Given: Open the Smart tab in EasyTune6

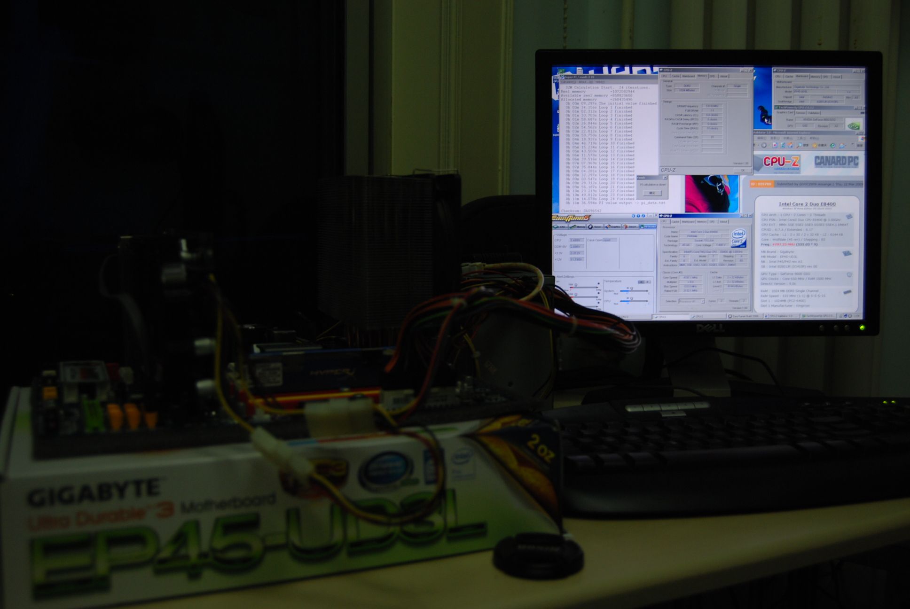Looking at the screenshot, I should tap(630, 226).
